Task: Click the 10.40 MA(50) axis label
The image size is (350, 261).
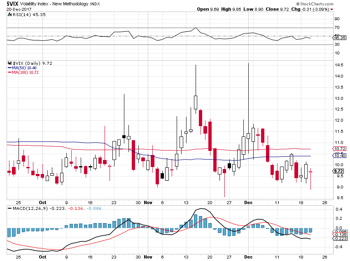Action: (340, 155)
